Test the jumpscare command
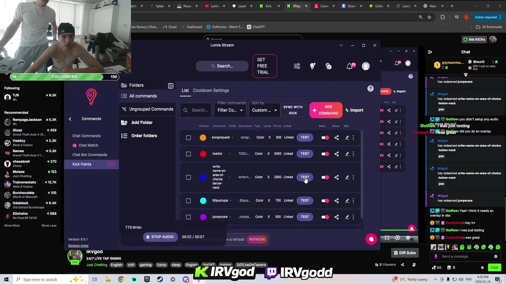The image size is (506, 284). point(305,217)
